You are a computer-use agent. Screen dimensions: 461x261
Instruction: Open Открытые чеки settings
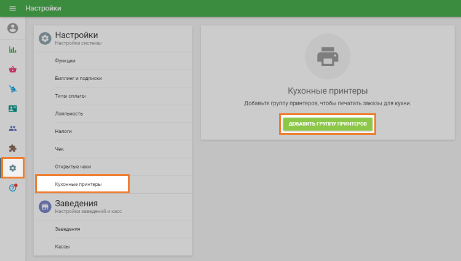tap(73, 167)
